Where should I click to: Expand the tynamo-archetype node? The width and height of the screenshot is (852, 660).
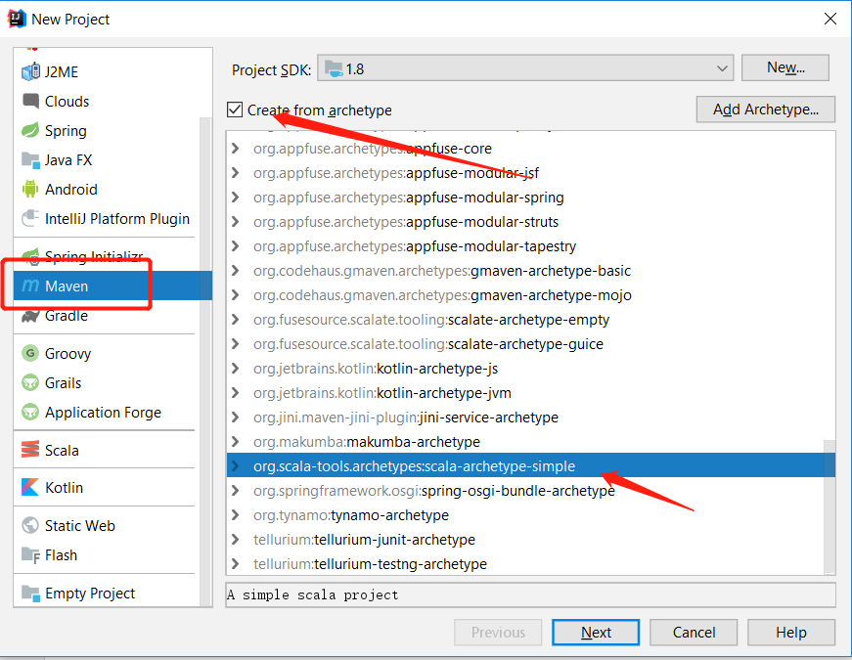(x=236, y=515)
